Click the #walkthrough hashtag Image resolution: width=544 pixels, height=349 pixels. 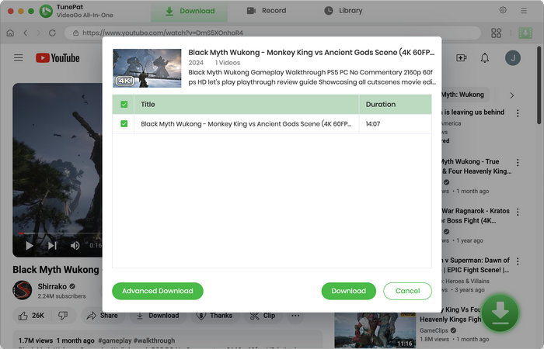click(x=154, y=340)
